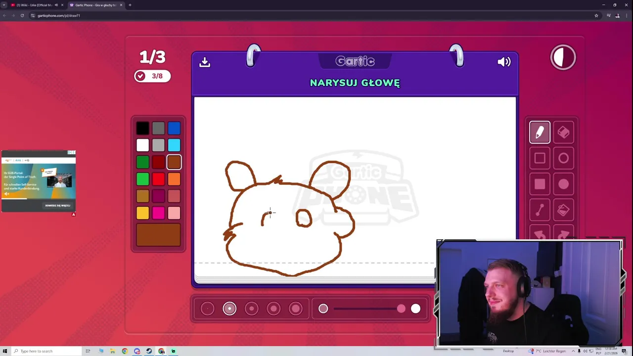633x356 pixels.
Task: Pick the white color swatch
Action: pyautogui.click(x=142, y=145)
